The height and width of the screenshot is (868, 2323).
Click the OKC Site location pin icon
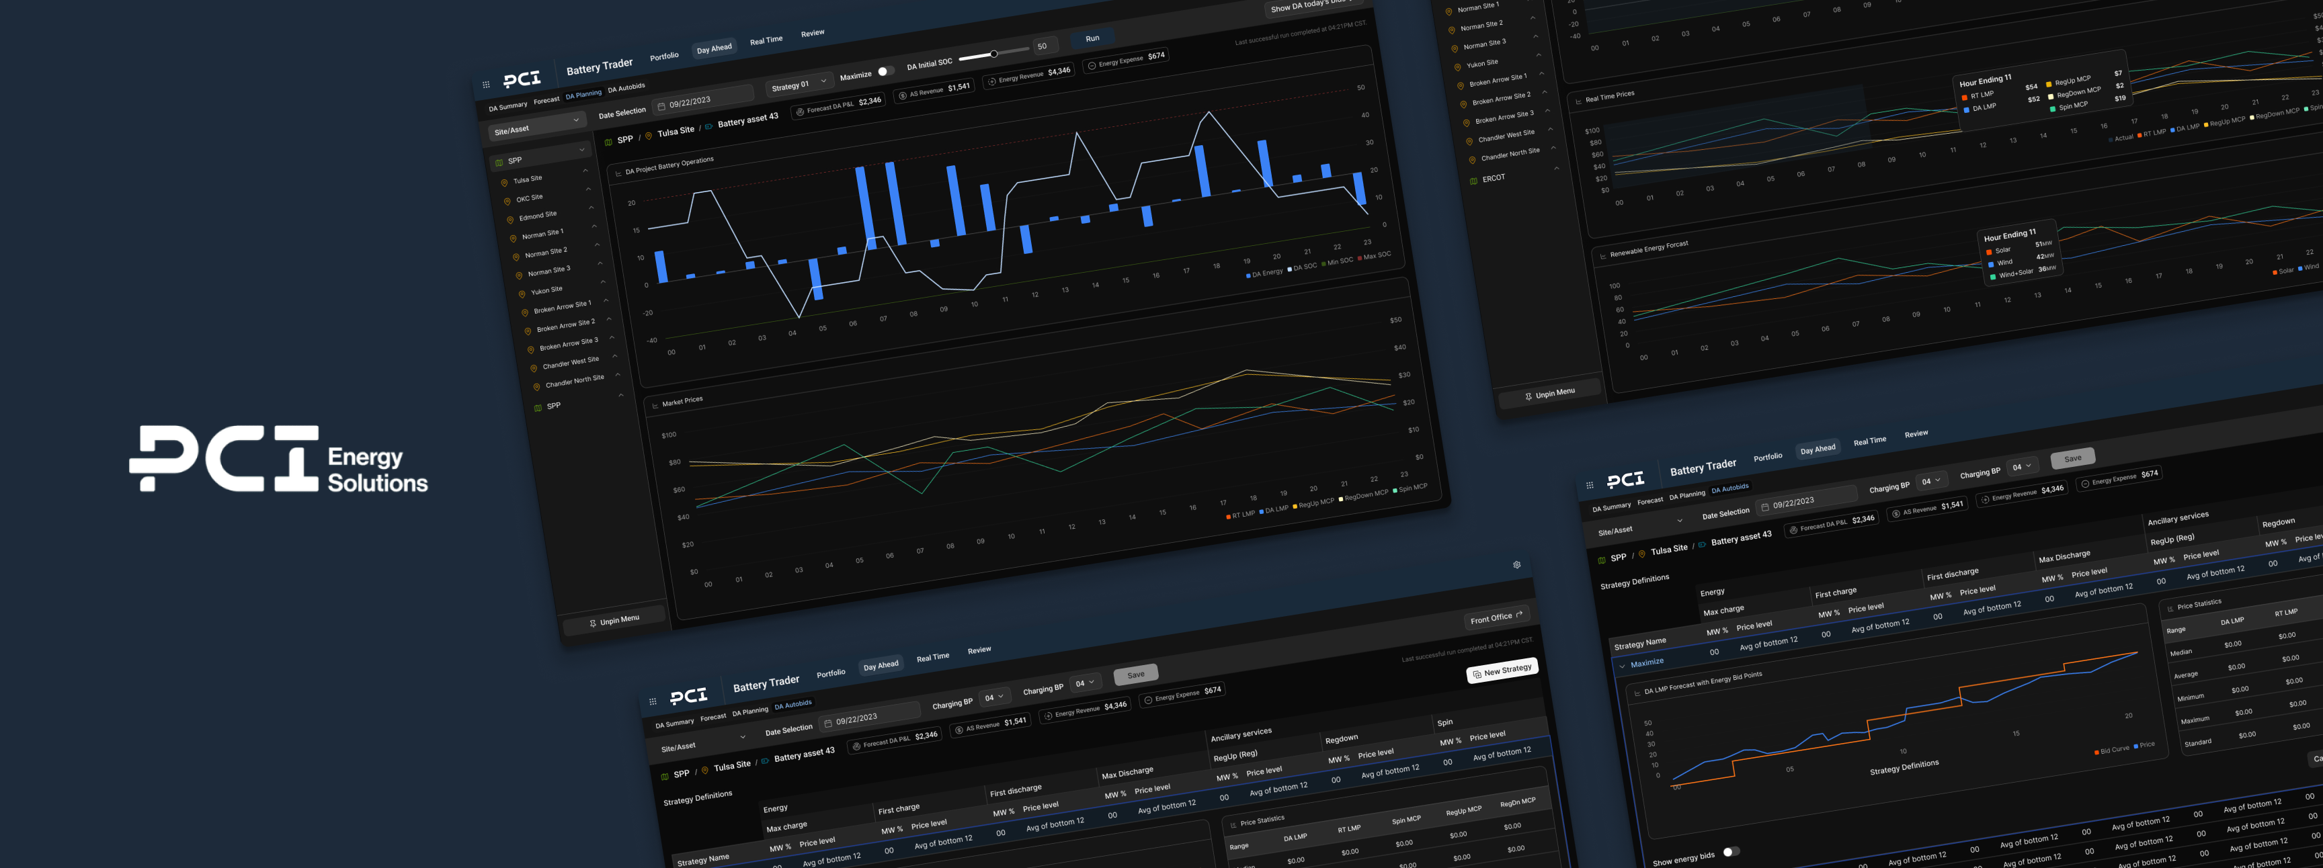click(507, 201)
